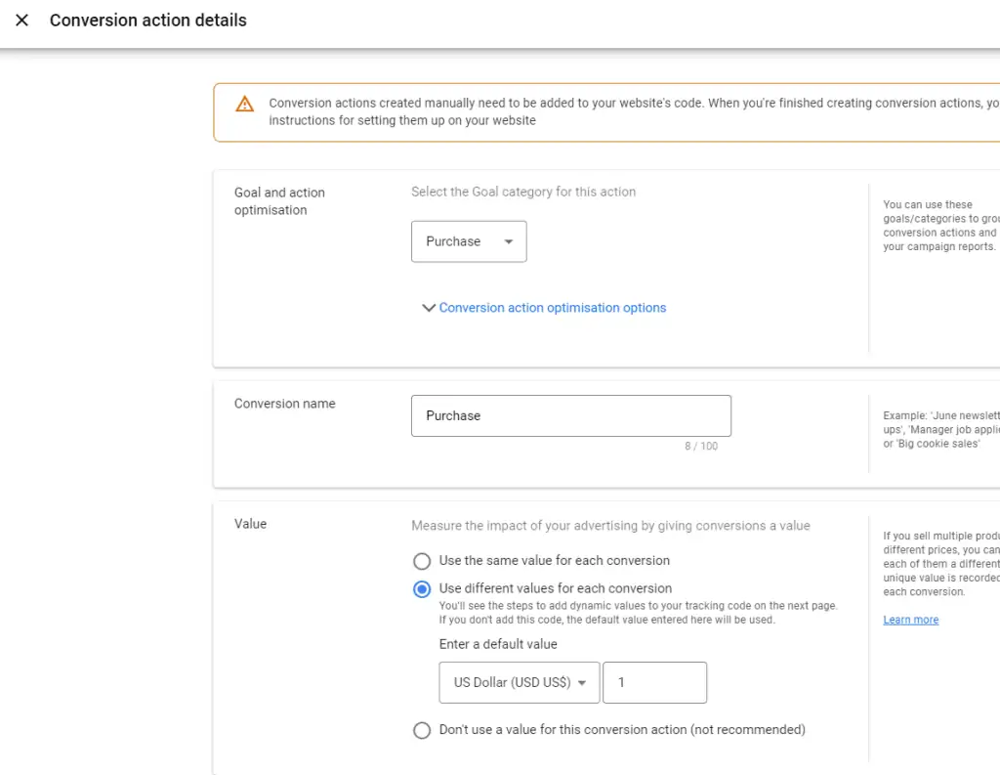Click the Value section heading
The height and width of the screenshot is (775, 1000).
pos(250,523)
